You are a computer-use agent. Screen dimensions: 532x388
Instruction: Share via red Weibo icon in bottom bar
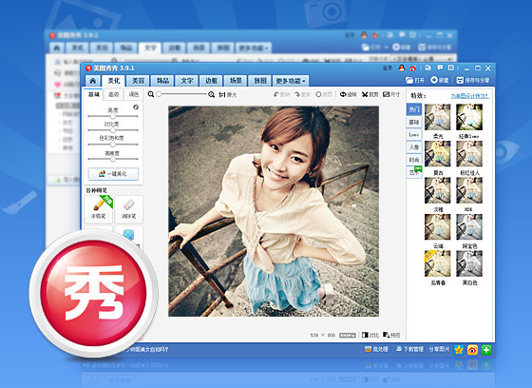pos(473,350)
